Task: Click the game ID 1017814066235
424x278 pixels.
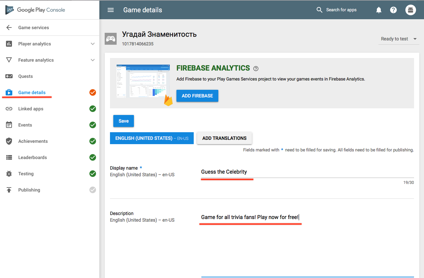Action: pyautogui.click(x=138, y=44)
